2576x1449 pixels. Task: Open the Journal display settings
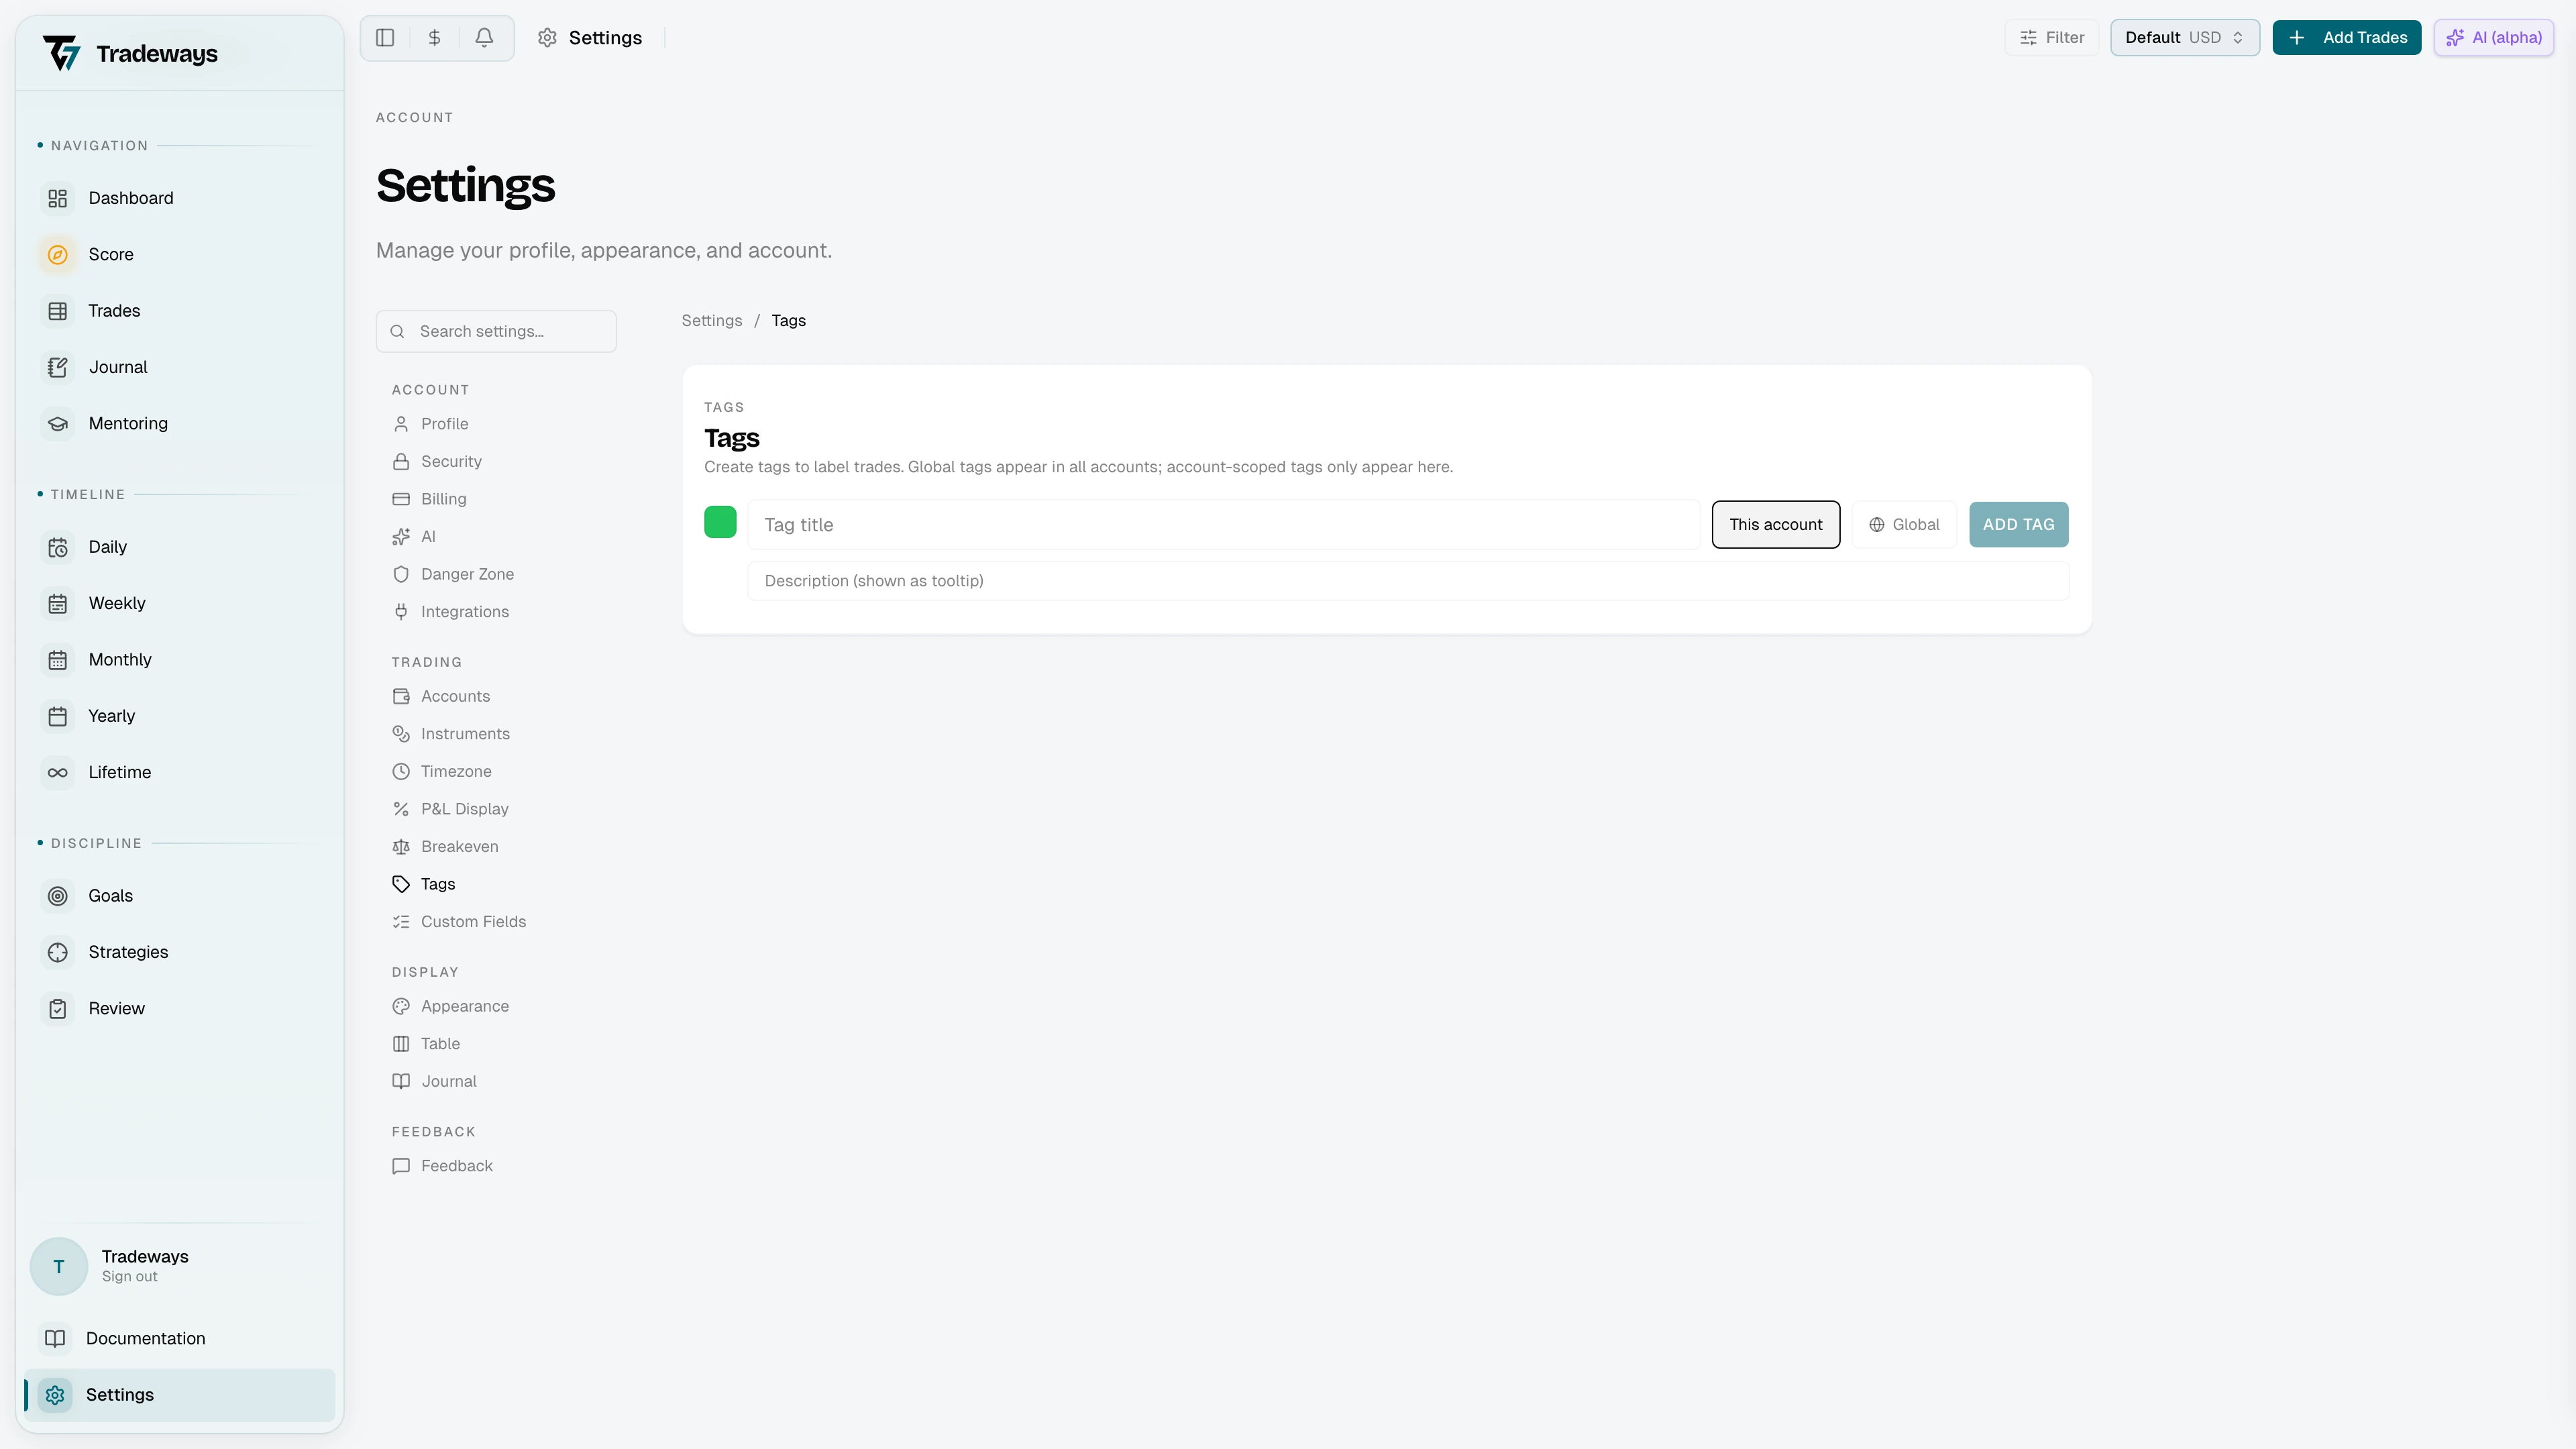pos(435,1081)
